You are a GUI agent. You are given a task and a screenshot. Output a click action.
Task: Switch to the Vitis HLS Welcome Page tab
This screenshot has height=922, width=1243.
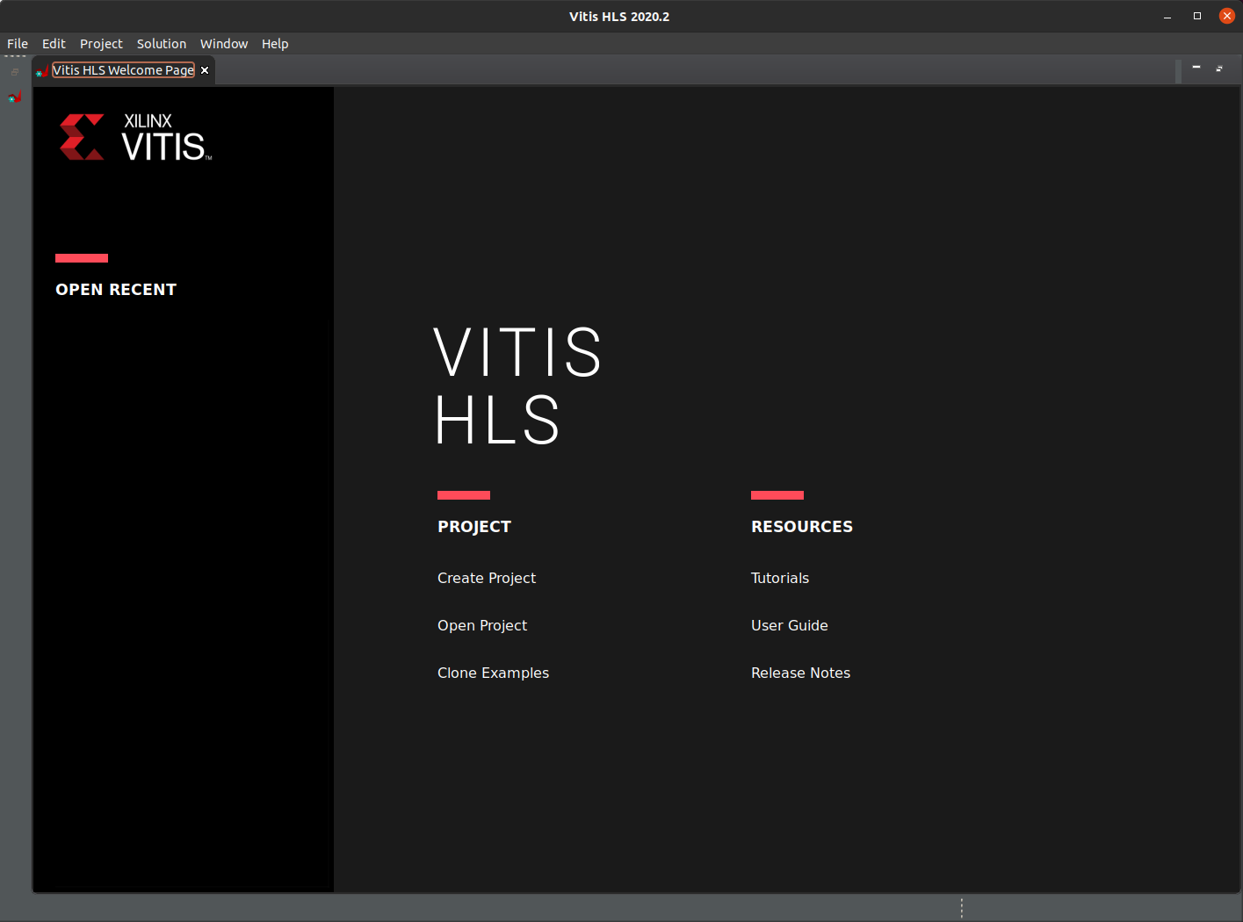click(122, 70)
